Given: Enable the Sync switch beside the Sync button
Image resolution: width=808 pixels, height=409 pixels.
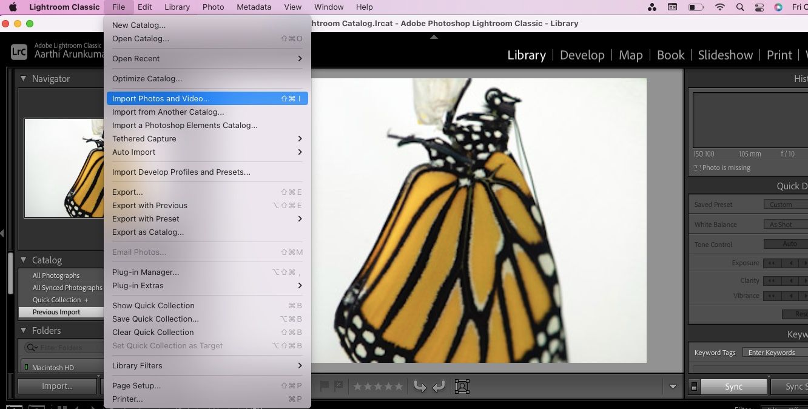Looking at the screenshot, I should tap(693, 386).
